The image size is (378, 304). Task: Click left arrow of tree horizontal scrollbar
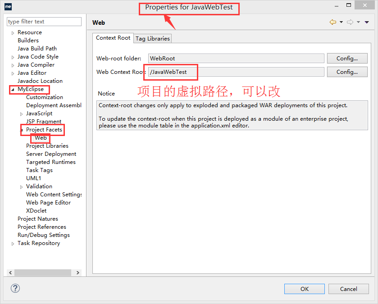click(10, 272)
